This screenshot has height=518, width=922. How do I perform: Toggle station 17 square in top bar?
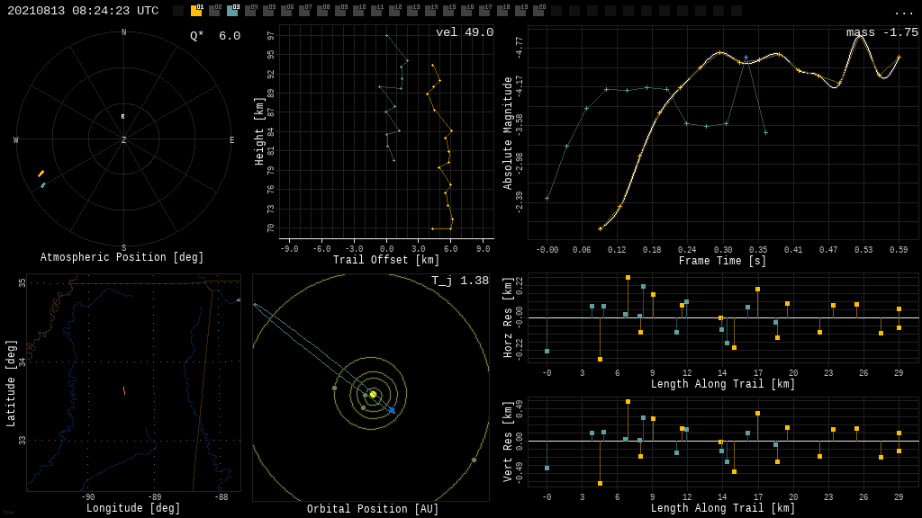(484, 11)
